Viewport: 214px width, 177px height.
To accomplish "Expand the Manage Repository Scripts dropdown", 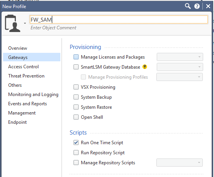I will (180, 163).
